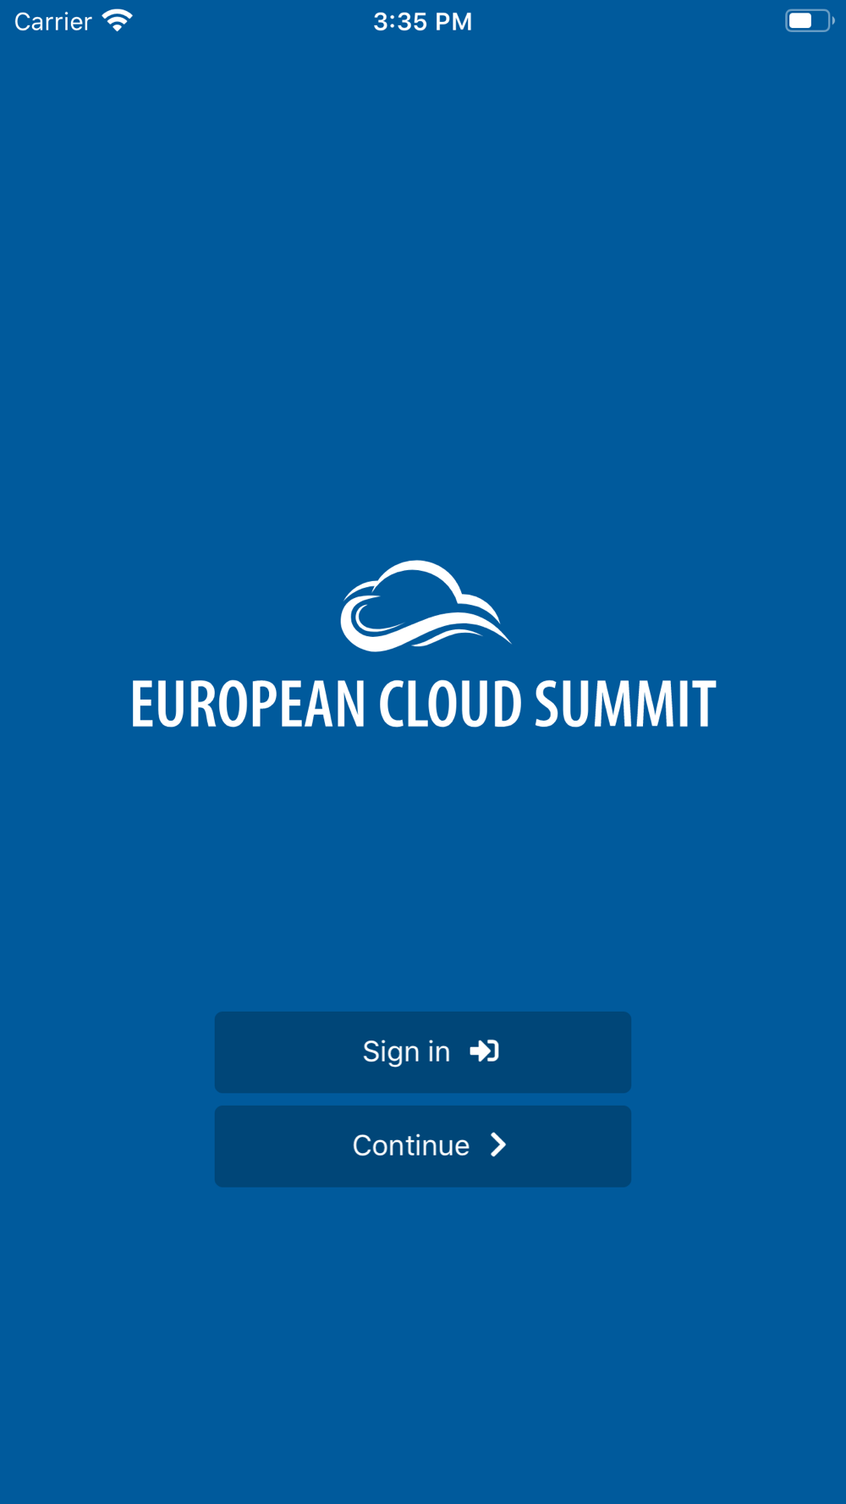
Task: Tap the Continue button
Action: pyautogui.click(x=423, y=1145)
